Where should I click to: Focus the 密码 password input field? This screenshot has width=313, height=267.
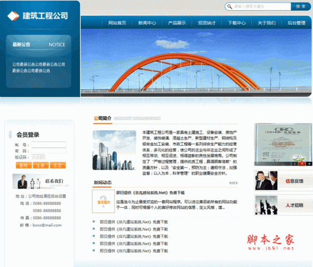point(49,151)
